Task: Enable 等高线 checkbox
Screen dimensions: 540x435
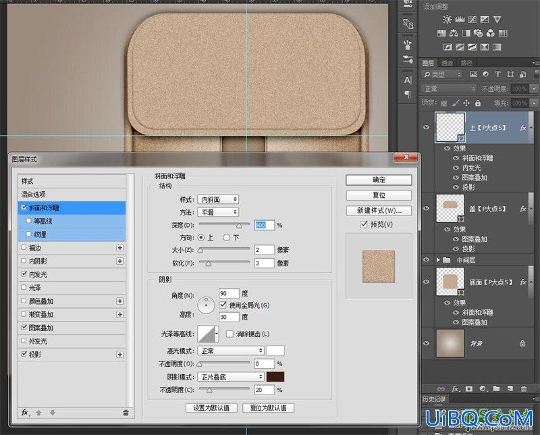Action: click(x=28, y=221)
